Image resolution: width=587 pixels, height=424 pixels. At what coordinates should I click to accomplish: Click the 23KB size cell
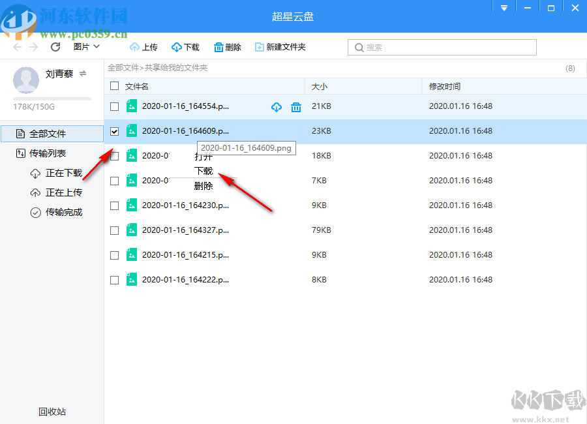321,130
